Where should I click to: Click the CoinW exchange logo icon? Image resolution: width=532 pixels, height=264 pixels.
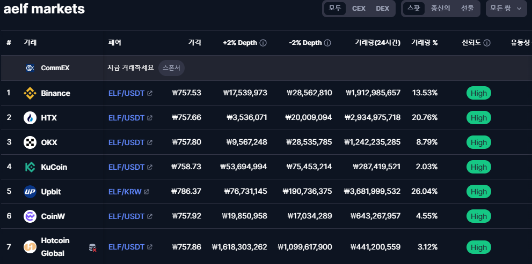(30, 216)
